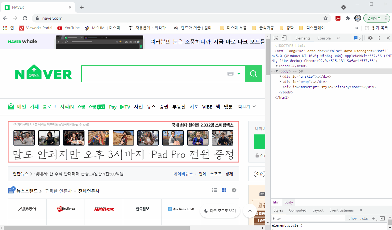Image resolution: width=392 pixels, height=230 pixels.
Task: Click the Adobe Acrobat extension icon
Action: coord(338,18)
